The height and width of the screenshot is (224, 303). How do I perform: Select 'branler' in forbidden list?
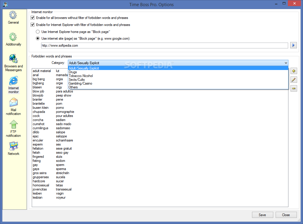(38, 99)
